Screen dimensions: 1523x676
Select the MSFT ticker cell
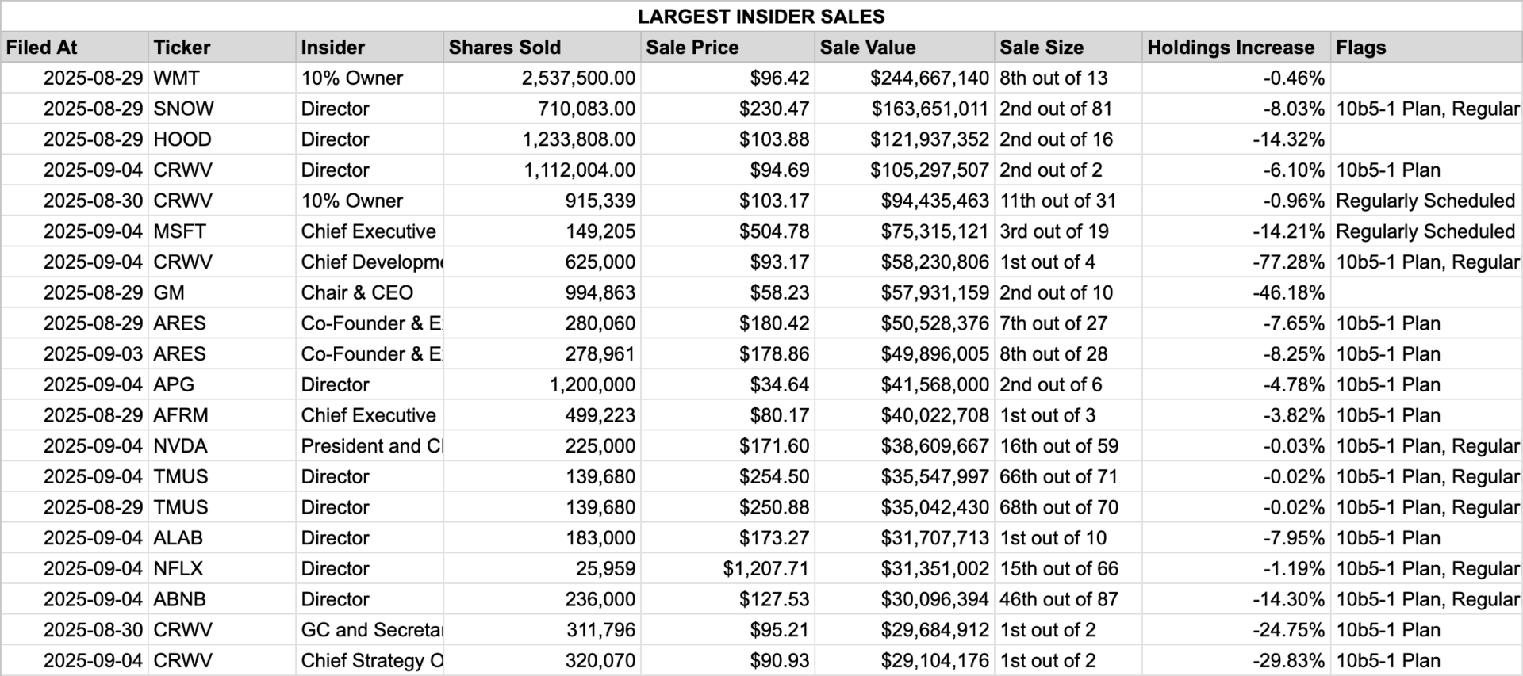point(222,231)
